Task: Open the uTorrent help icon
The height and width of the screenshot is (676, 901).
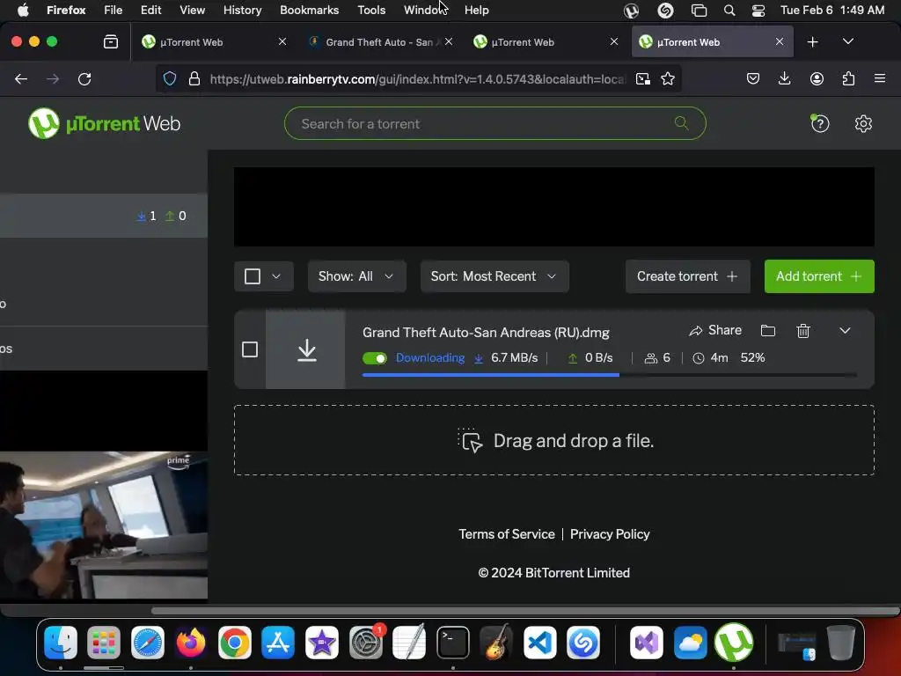Action: click(820, 123)
